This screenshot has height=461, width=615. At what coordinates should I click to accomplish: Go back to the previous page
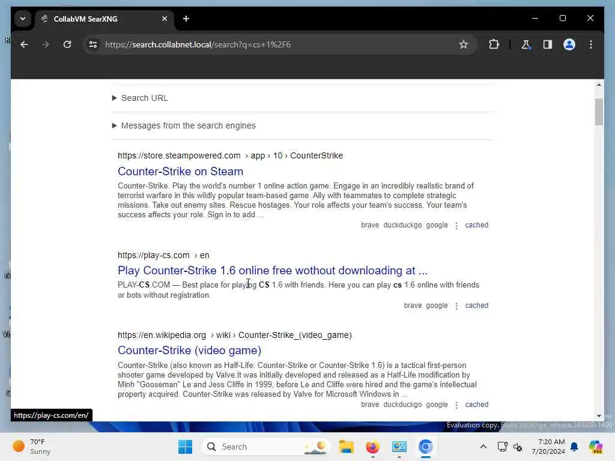[24, 44]
